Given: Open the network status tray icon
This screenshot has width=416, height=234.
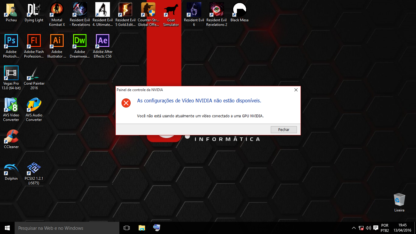Looking at the screenshot, I should pyautogui.click(x=361, y=228).
